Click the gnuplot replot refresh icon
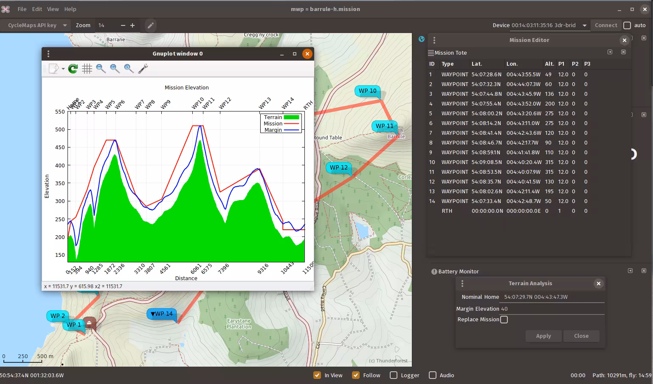Screen dimensions: 653x384 pyautogui.click(x=73, y=69)
